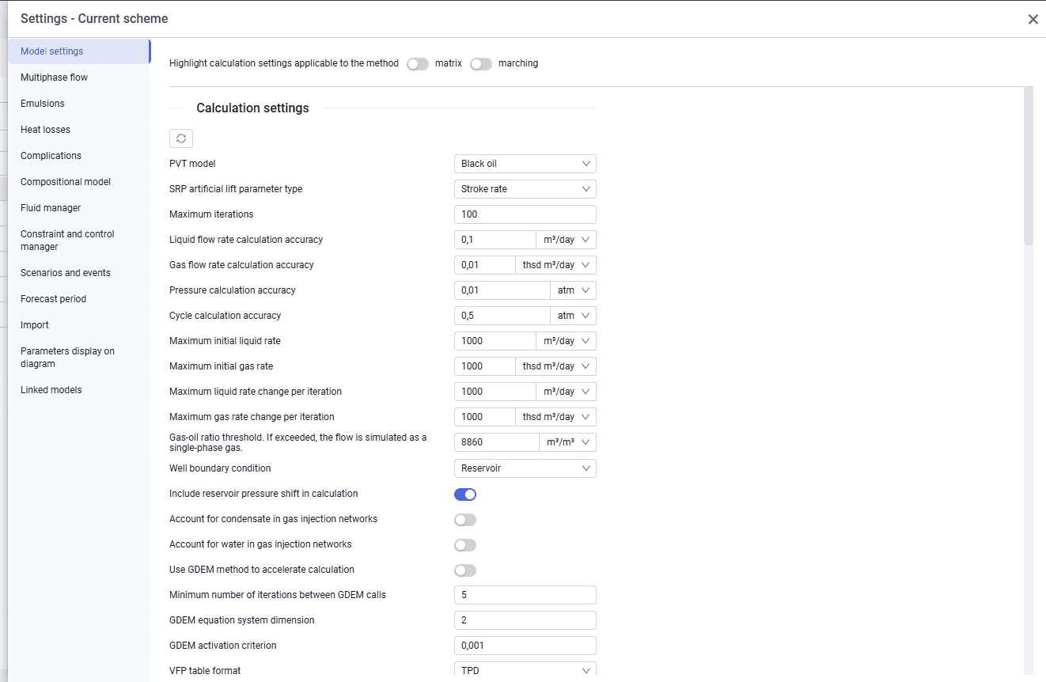Edit GDEM activation criterion value
The width and height of the screenshot is (1046, 682).
525,646
